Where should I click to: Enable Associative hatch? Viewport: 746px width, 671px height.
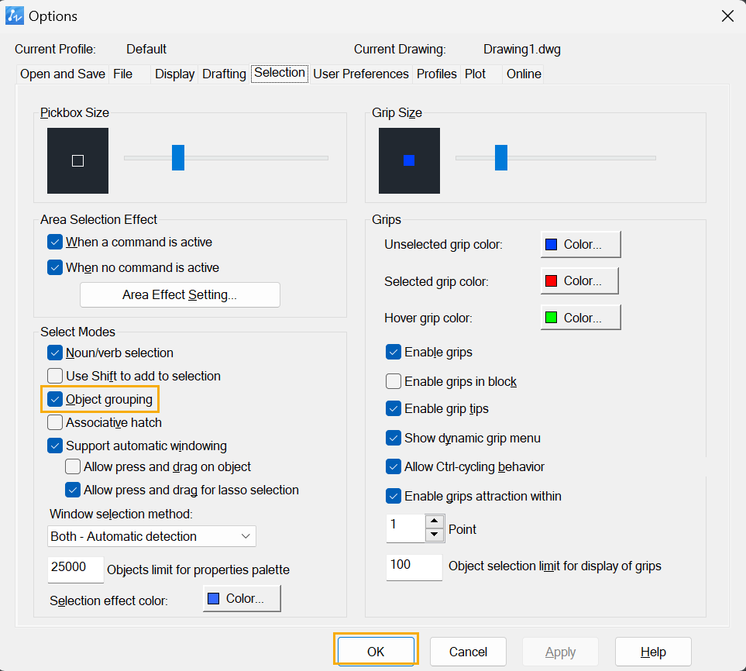coord(55,422)
